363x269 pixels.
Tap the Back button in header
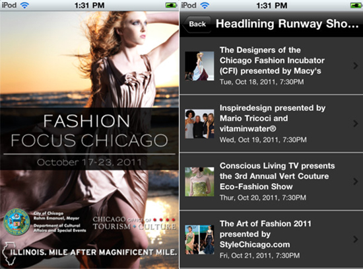click(197, 24)
